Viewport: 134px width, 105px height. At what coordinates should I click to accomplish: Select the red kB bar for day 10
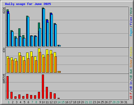[x=43, y=87]
